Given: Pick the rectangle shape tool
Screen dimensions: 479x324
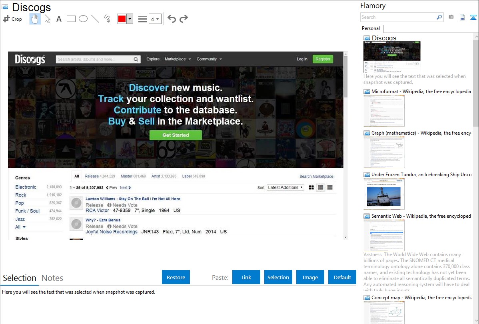Looking at the screenshot, I should pos(71,19).
